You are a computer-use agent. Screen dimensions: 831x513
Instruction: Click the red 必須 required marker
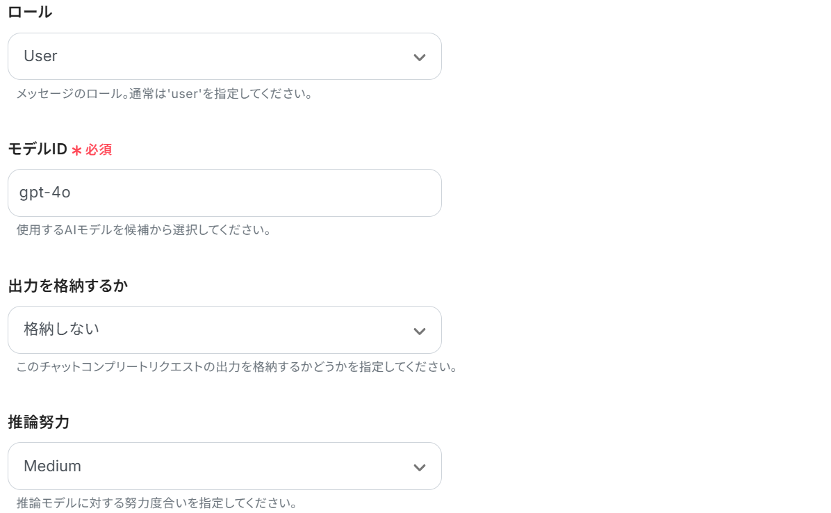(x=99, y=149)
